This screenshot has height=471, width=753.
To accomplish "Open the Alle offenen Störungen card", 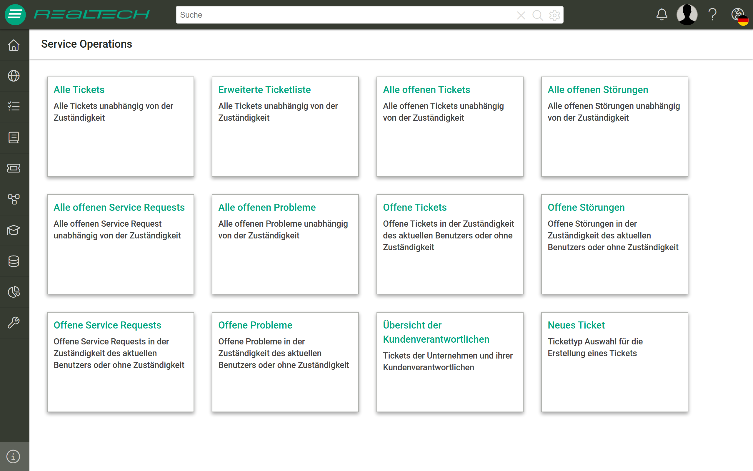I will pyautogui.click(x=614, y=127).
